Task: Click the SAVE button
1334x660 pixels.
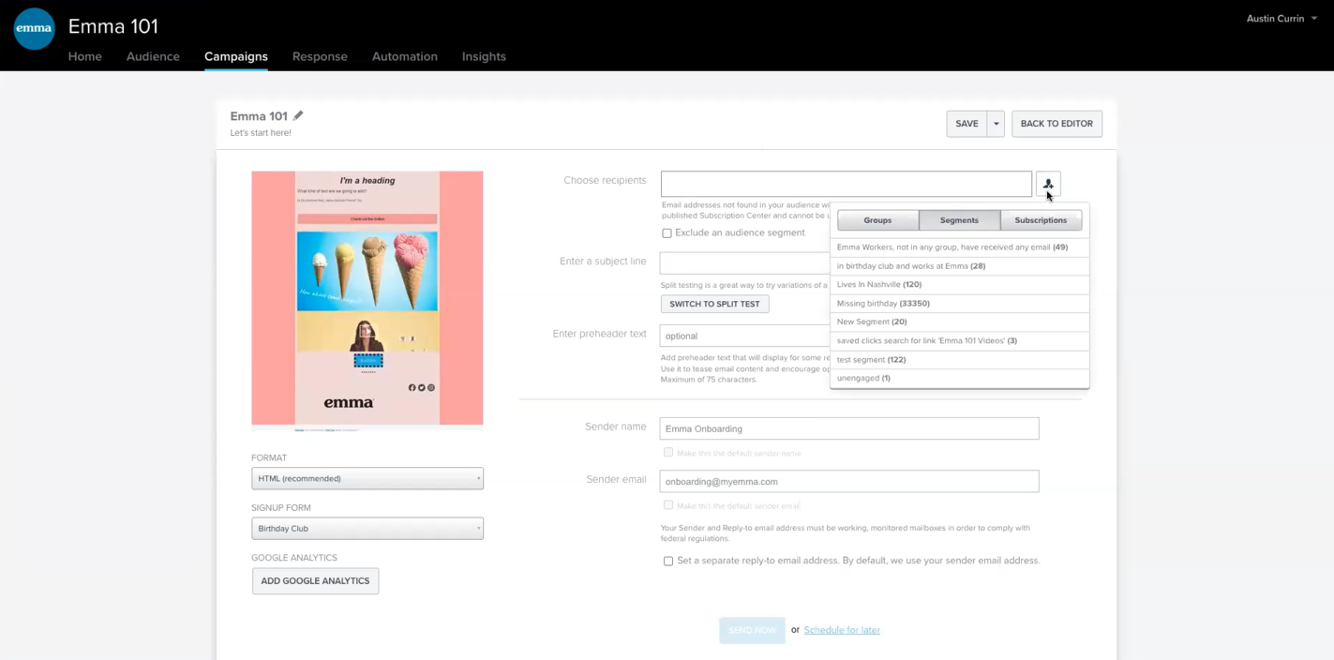Action: point(967,124)
